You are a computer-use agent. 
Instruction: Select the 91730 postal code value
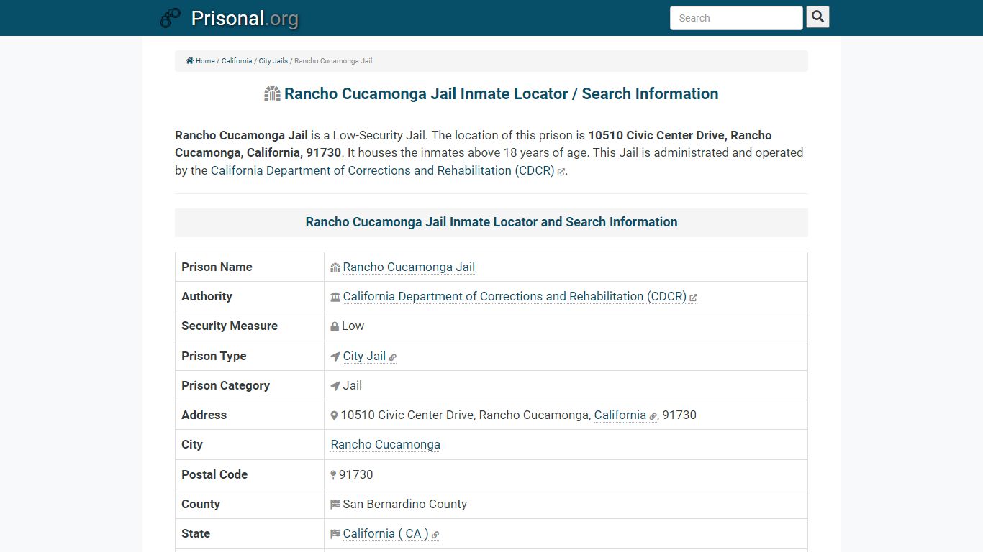356,474
